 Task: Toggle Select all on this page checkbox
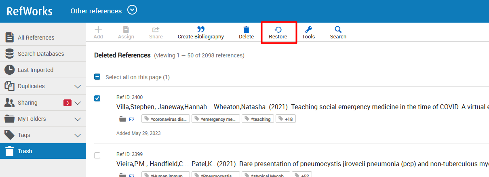(x=97, y=77)
